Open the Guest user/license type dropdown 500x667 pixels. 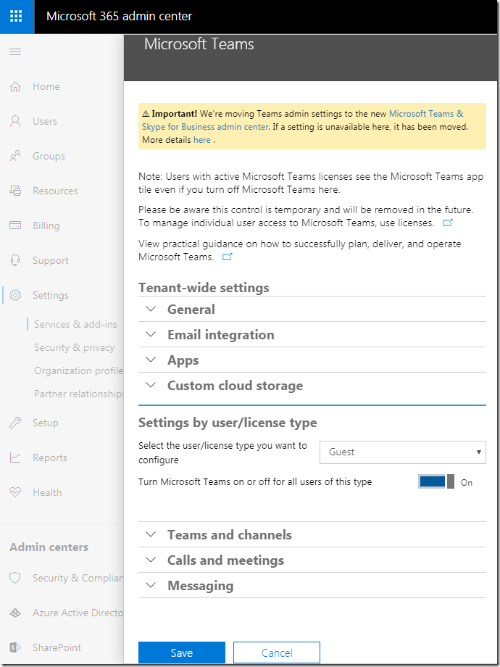[403, 452]
